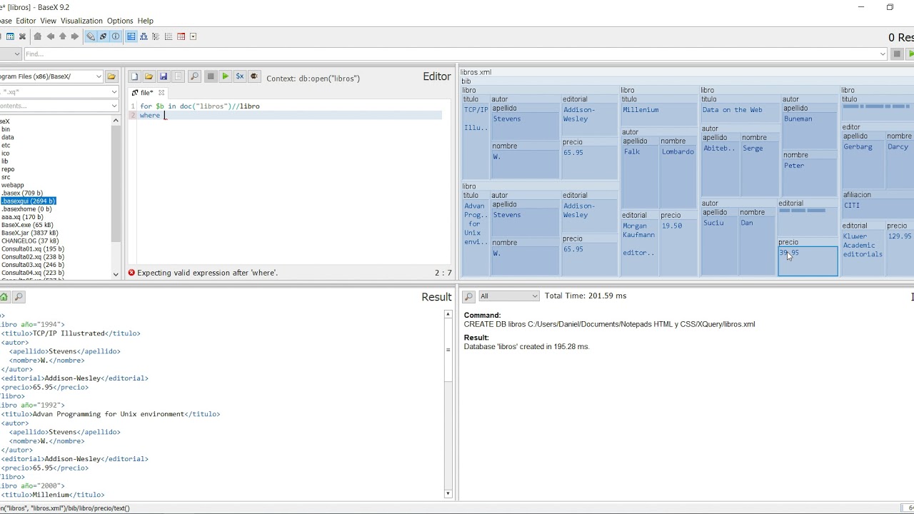The image size is (914, 514).
Task: Expand the contents search dropdown
Action: click(x=114, y=106)
